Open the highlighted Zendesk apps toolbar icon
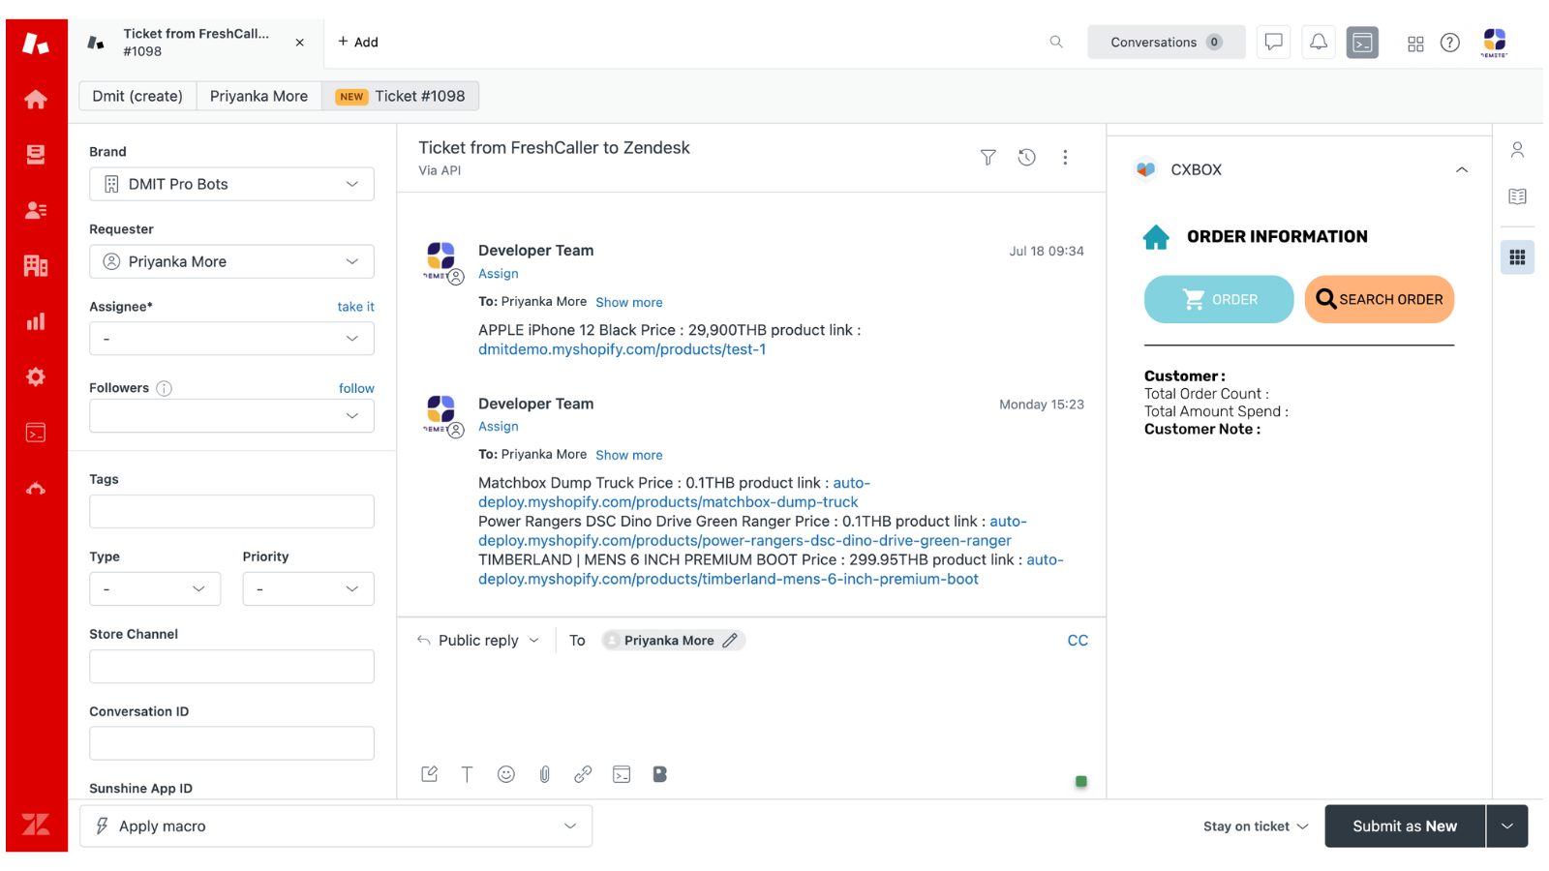Image resolution: width=1549 pixels, height=871 pixels. coord(1362,43)
